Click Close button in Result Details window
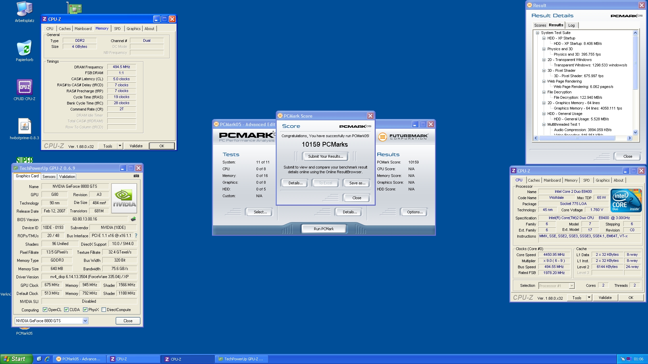This screenshot has width=648, height=364. pos(628,156)
